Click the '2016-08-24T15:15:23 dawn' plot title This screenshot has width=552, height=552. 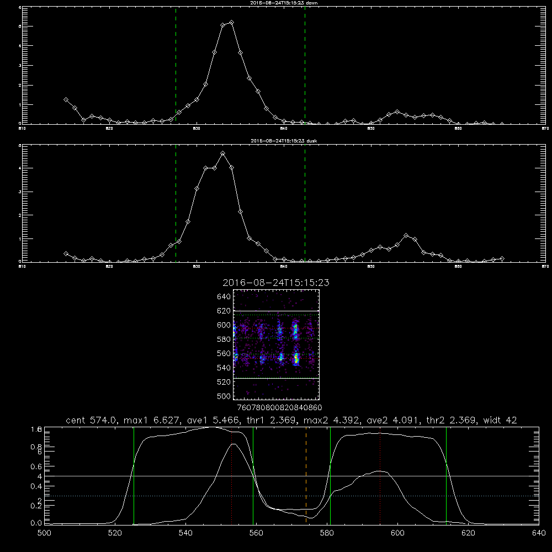[284, 3]
